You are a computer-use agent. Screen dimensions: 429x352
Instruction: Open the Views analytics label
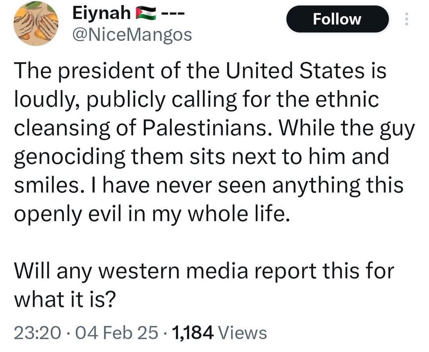[243, 333]
